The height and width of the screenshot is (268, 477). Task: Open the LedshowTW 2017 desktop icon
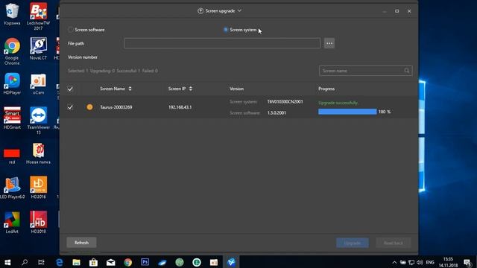tap(38, 16)
